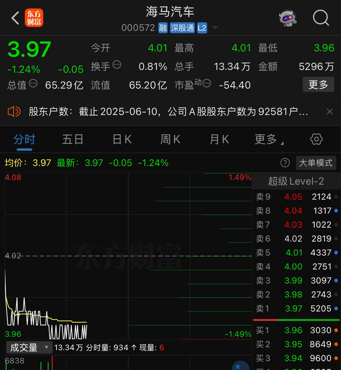Select 卖8 order row at 4.04
This screenshot has height=370, width=341.
click(x=297, y=211)
